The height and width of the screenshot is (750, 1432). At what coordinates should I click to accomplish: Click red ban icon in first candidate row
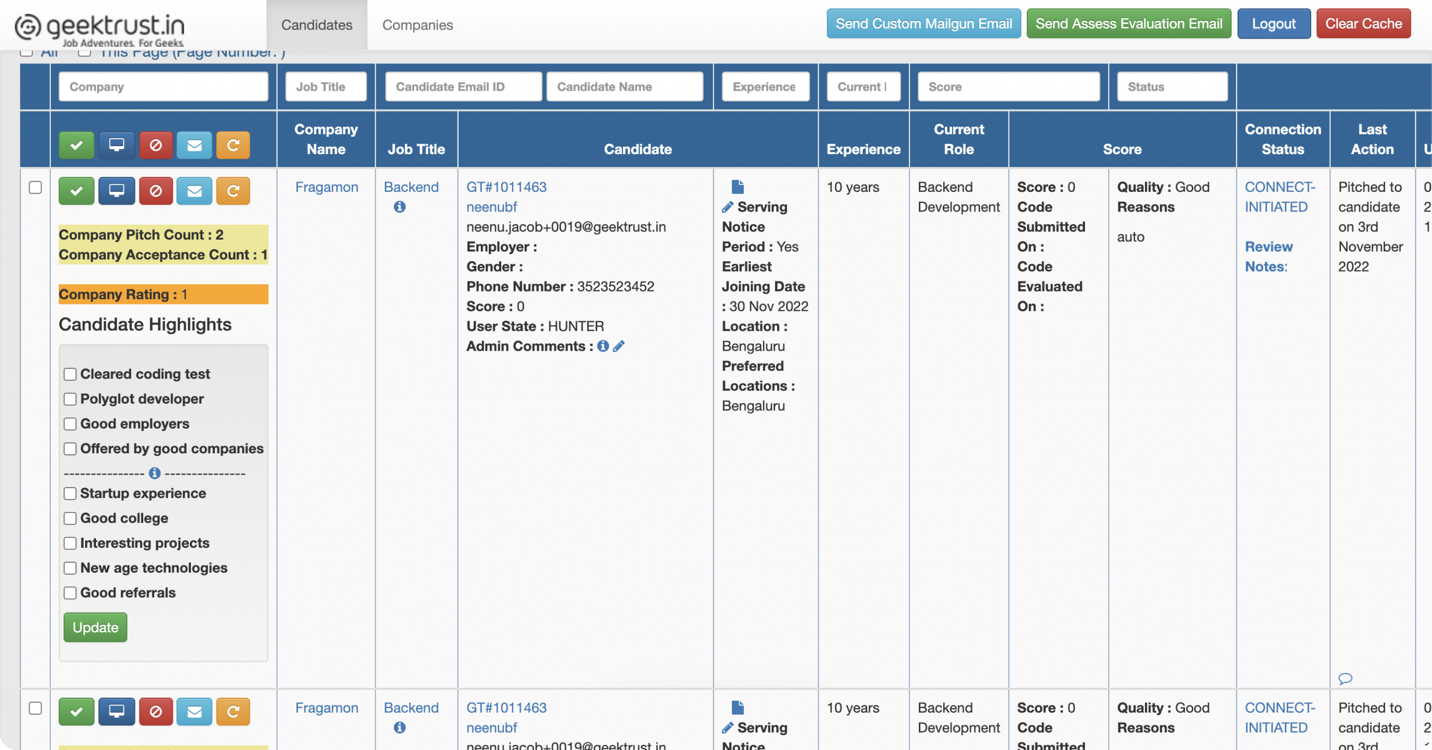tap(156, 191)
